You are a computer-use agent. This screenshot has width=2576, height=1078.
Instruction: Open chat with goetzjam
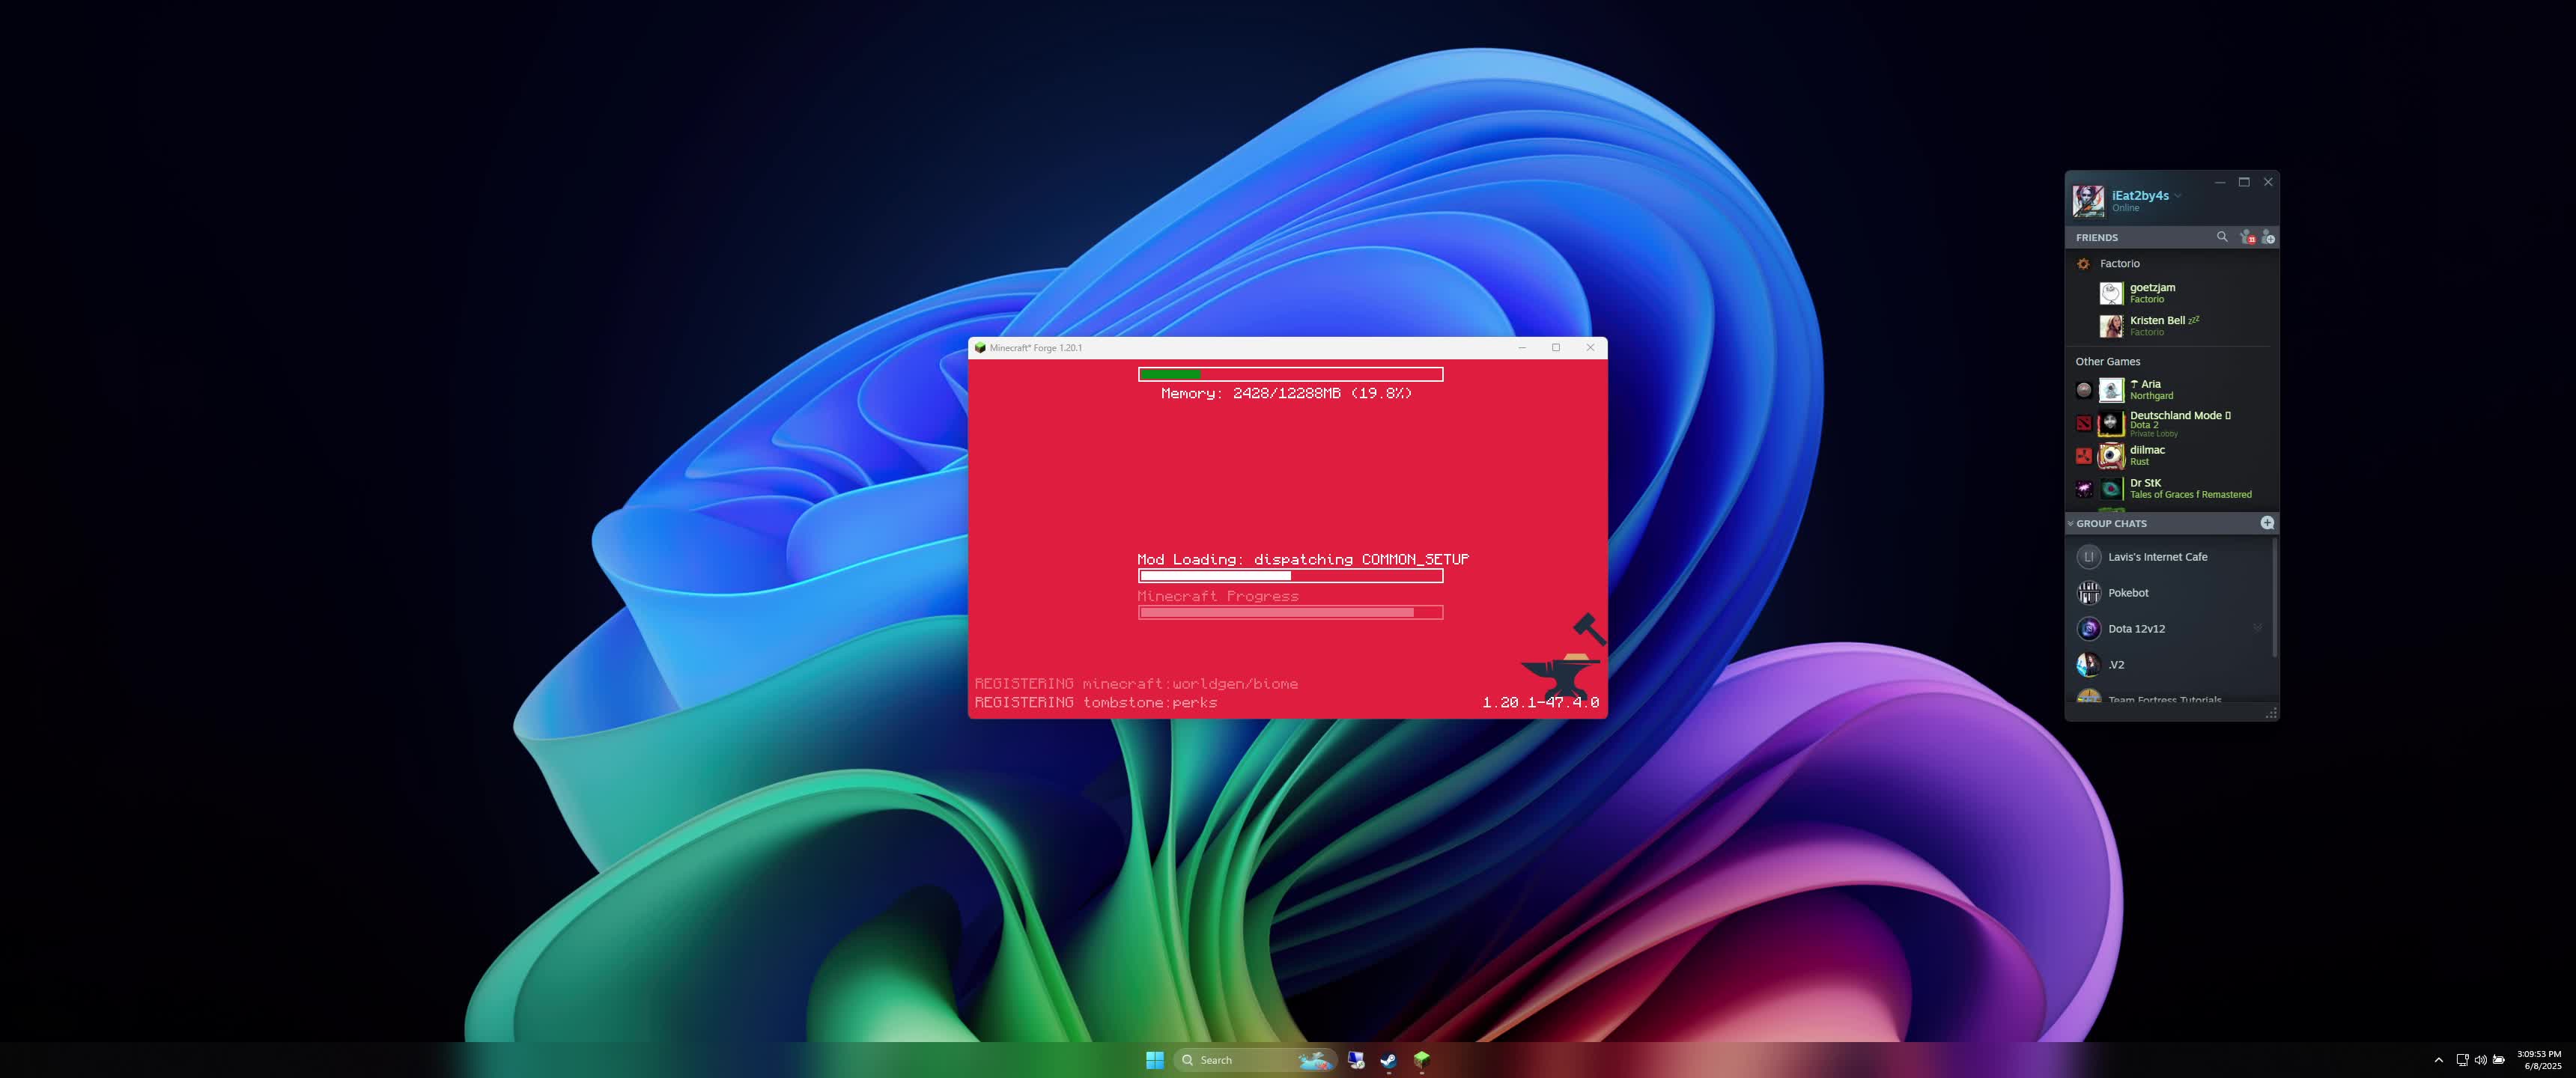[2153, 292]
